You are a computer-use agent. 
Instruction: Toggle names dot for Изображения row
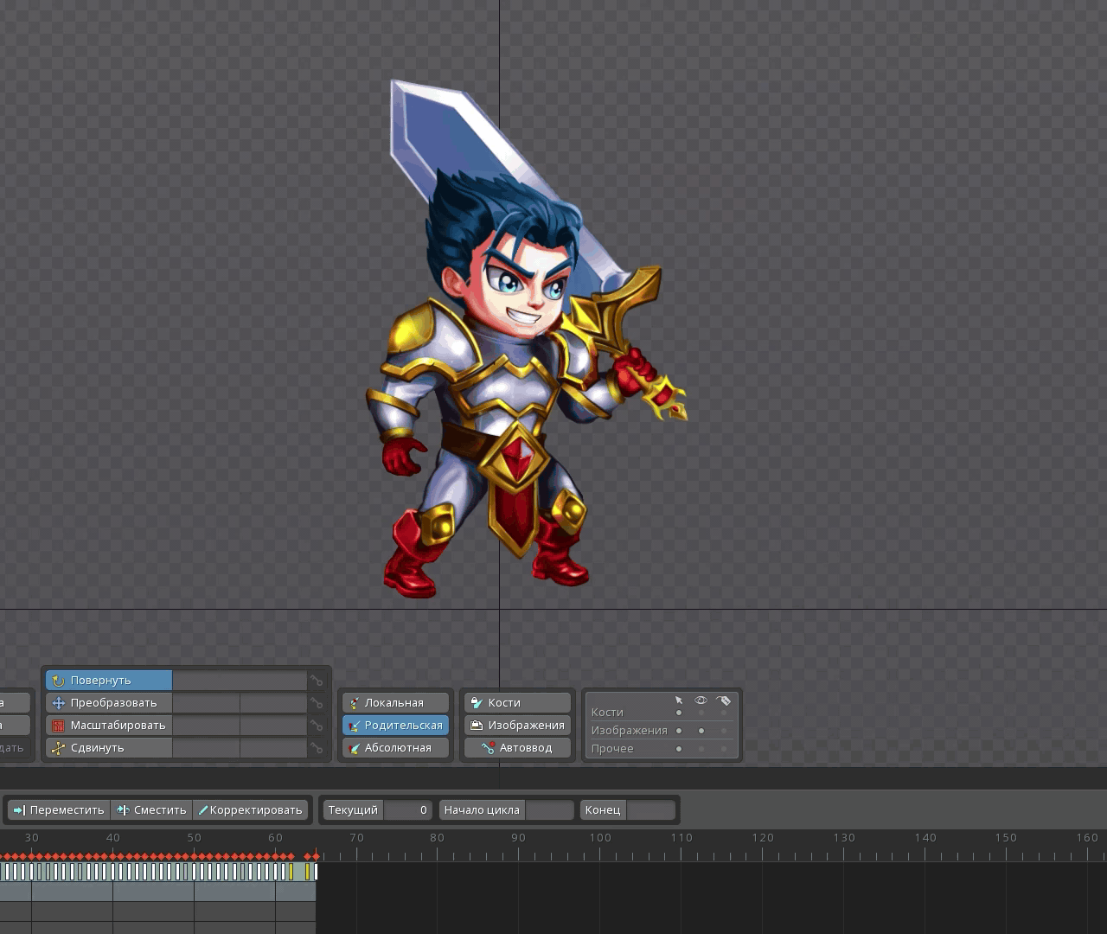click(x=724, y=731)
